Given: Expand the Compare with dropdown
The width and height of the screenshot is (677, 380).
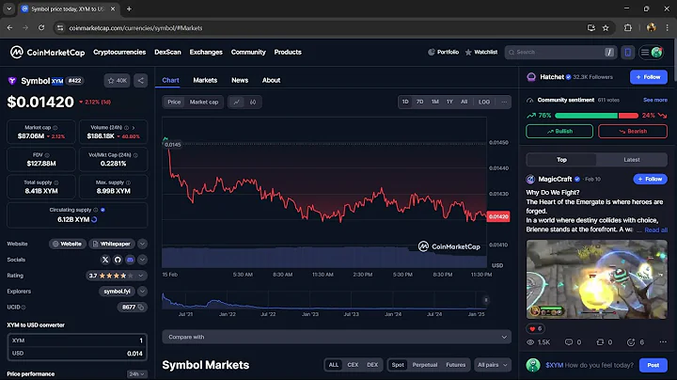Looking at the screenshot, I should pyautogui.click(x=337, y=337).
